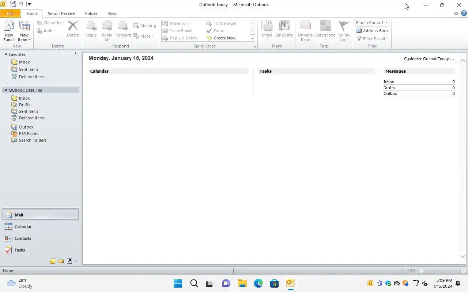468x292 pixels.
Task: Open the New Items menu
Action: [x=24, y=31]
